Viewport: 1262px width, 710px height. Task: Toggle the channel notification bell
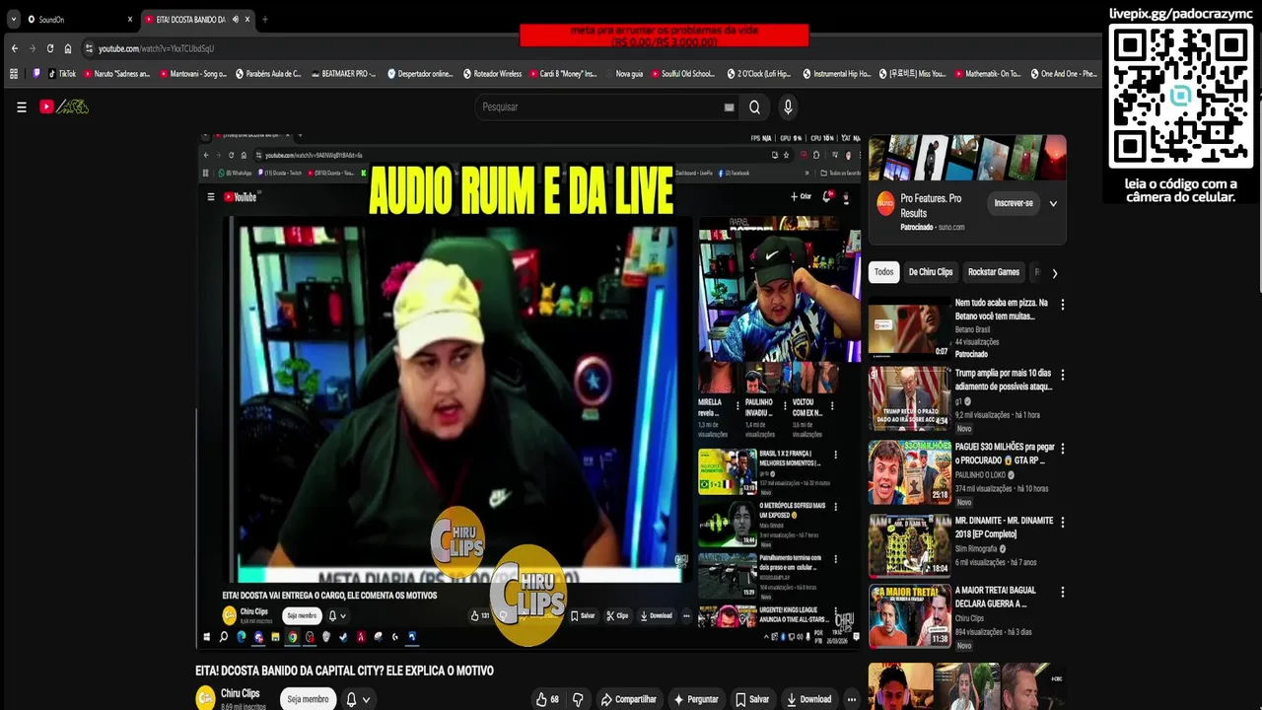(351, 699)
